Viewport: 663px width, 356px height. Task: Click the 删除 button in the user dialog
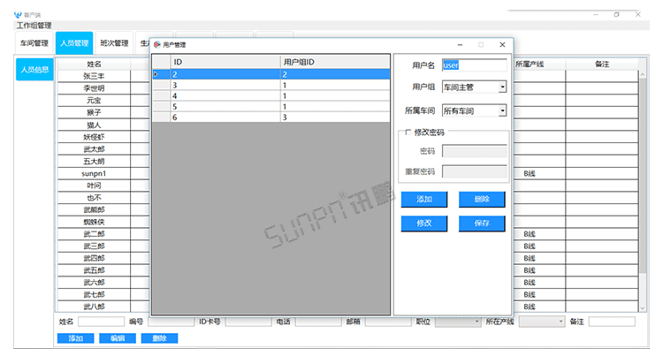coord(482,199)
